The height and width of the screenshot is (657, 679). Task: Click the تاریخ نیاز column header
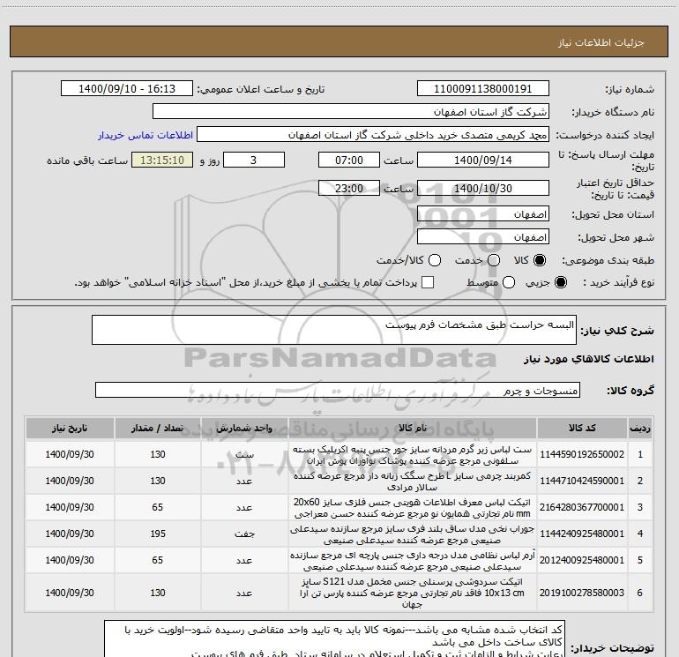pos(70,428)
